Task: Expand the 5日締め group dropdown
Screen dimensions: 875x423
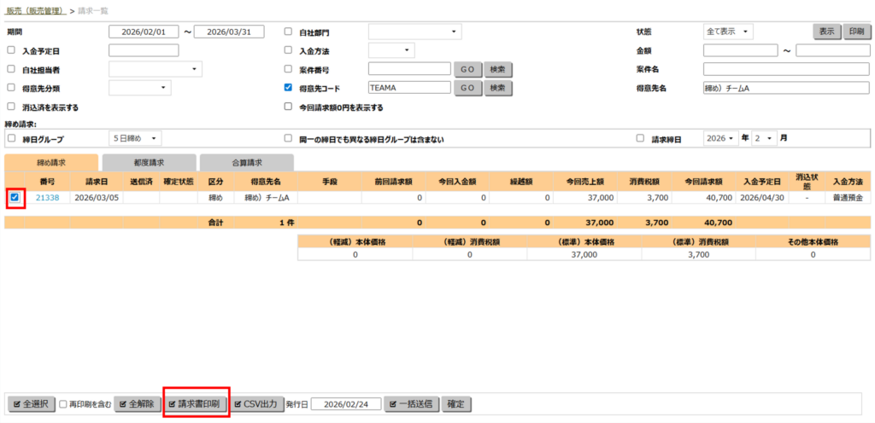Action: pos(136,138)
